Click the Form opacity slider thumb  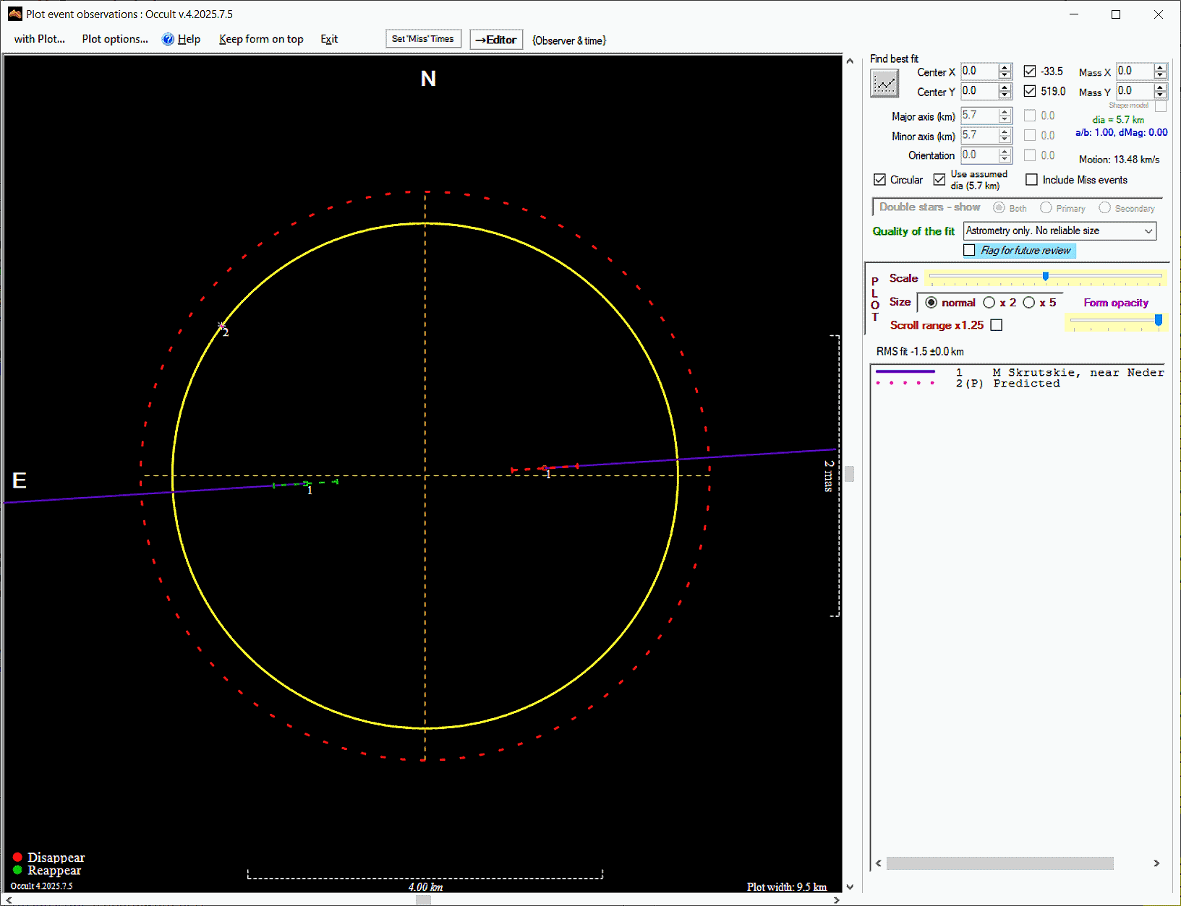pyautogui.click(x=1158, y=320)
